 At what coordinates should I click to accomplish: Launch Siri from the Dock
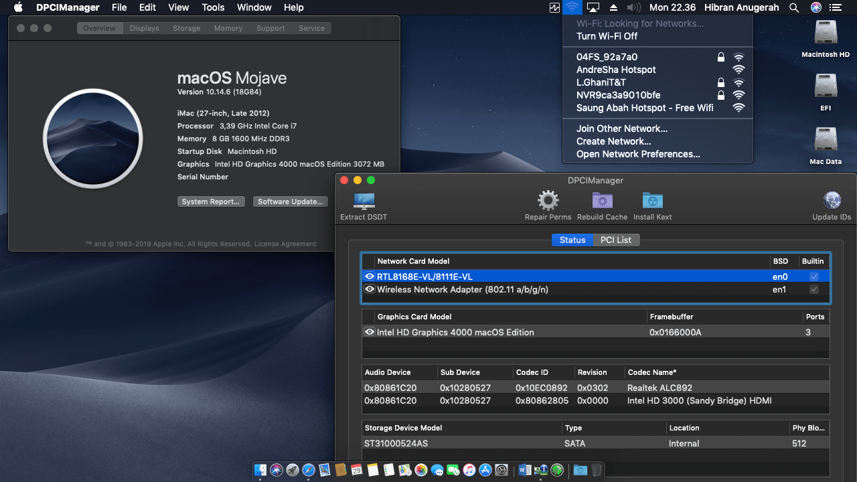pyautogui.click(x=277, y=470)
